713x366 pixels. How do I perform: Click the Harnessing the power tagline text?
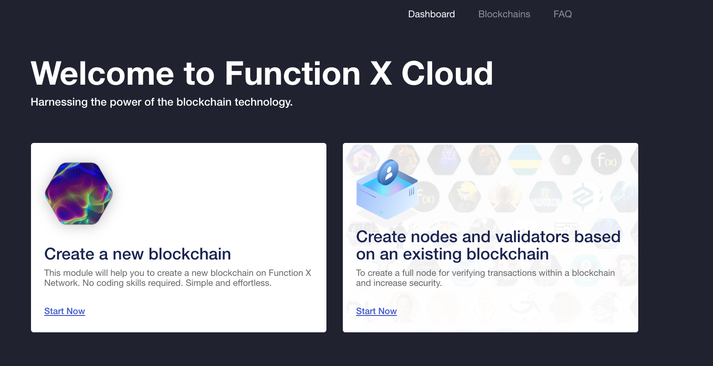(x=161, y=102)
